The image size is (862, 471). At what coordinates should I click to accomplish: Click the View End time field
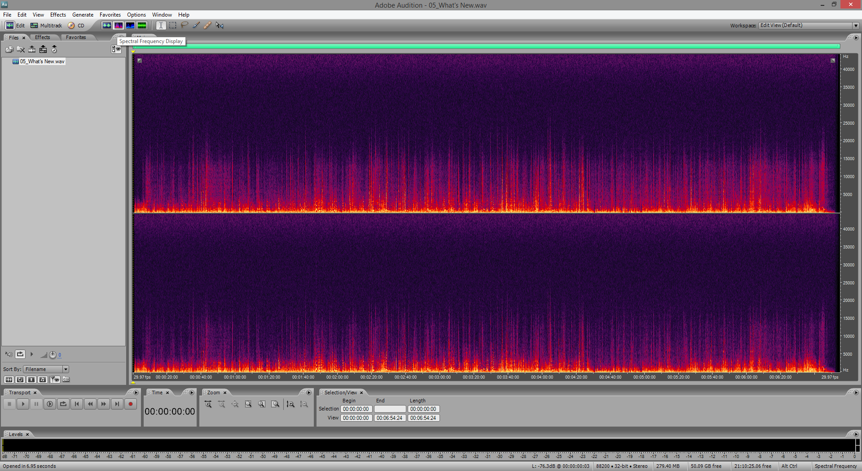[x=390, y=418]
